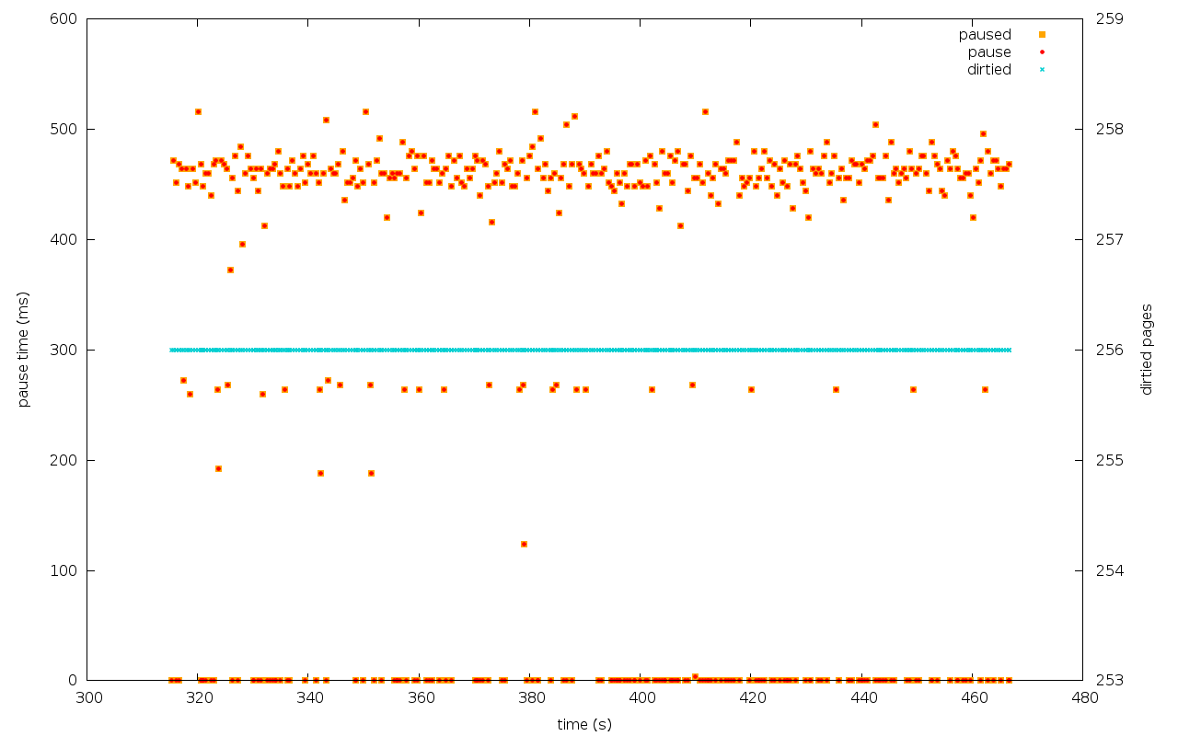Click the 360 tick label on time axis

click(x=422, y=698)
